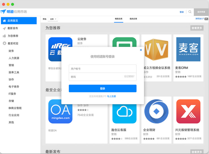Viewport: 209px width, 154px height.
Task: Click the 马上注册 link
Action: [x=112, y=96]
